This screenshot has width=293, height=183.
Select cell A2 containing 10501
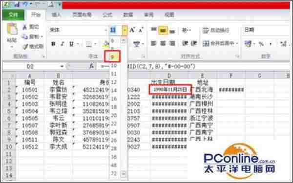click(30, 90)
